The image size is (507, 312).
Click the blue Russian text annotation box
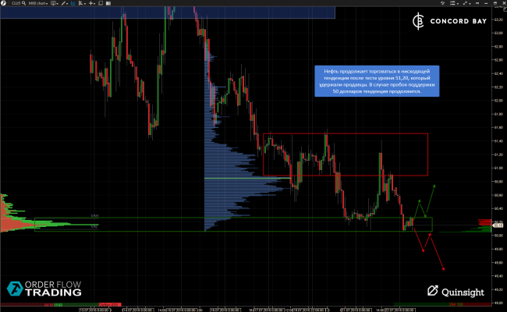[377, 81]
